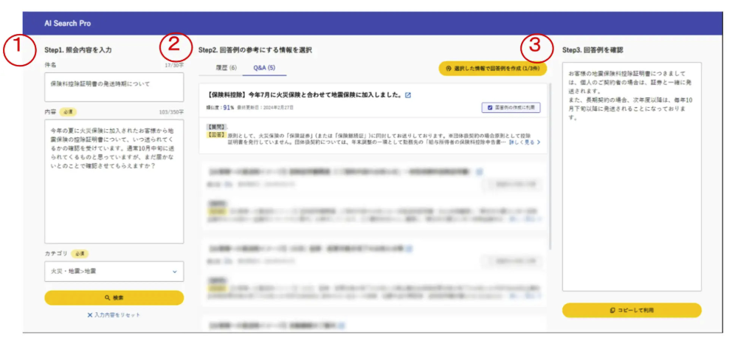
Task: Click the icon on 選択した情報で回答例を作成 button
Action: [x=449, y=69]
